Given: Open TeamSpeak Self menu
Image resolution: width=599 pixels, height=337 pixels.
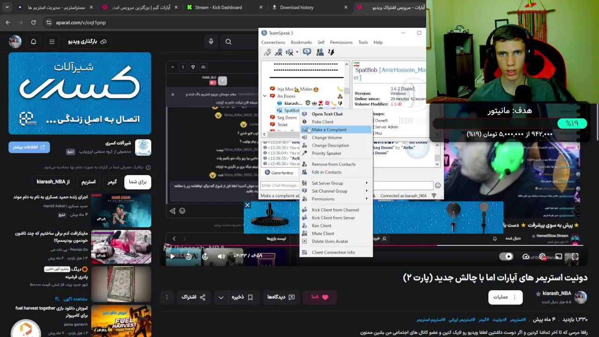Looking at the screenshot, I should [321, 42].
